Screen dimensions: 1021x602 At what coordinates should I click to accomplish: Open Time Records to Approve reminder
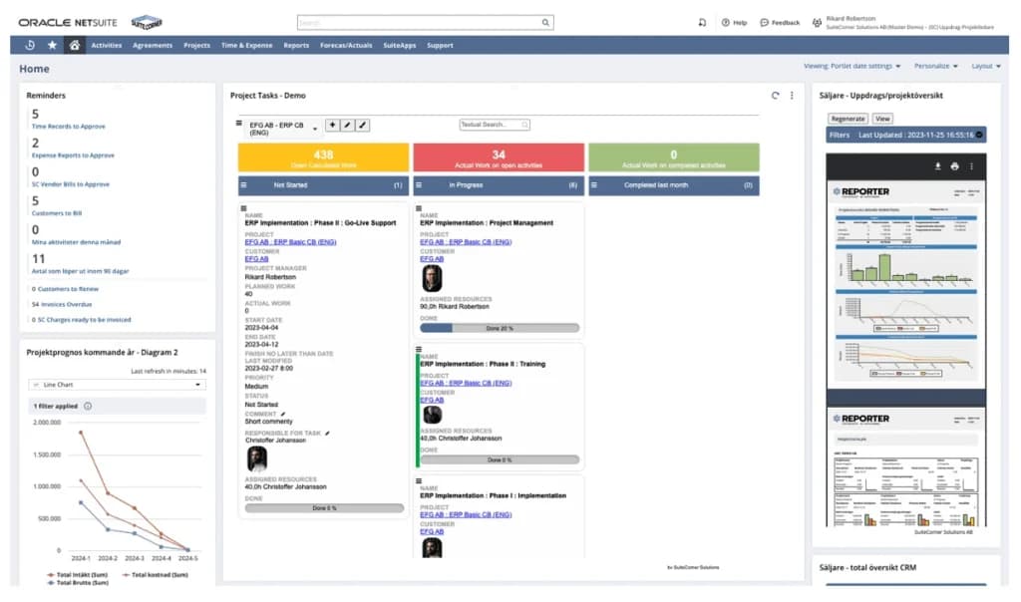pyautogui.click(x=69, y=127)
